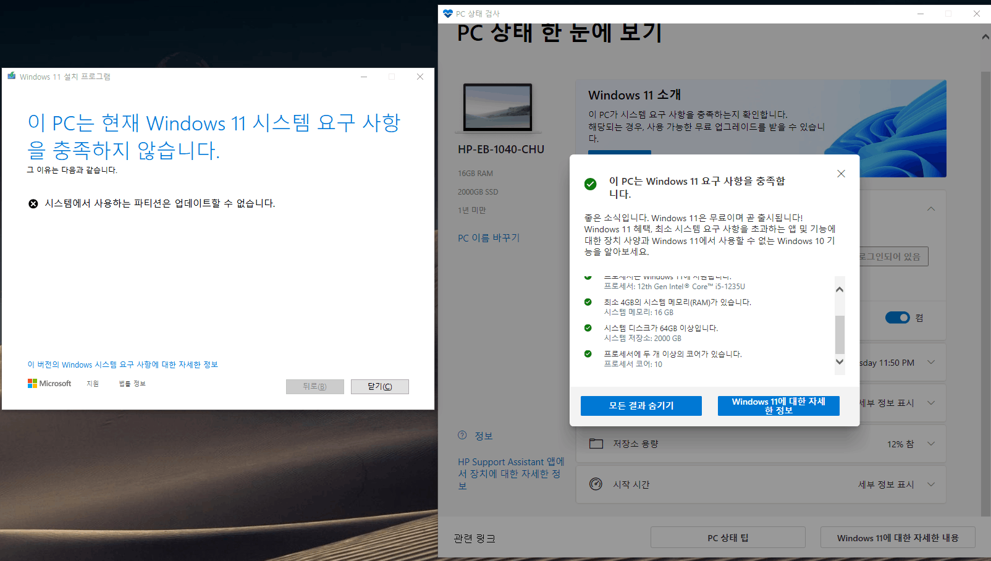Click the 1년 미만 text
The image size is (991, 561).
(x=472, y=211)
